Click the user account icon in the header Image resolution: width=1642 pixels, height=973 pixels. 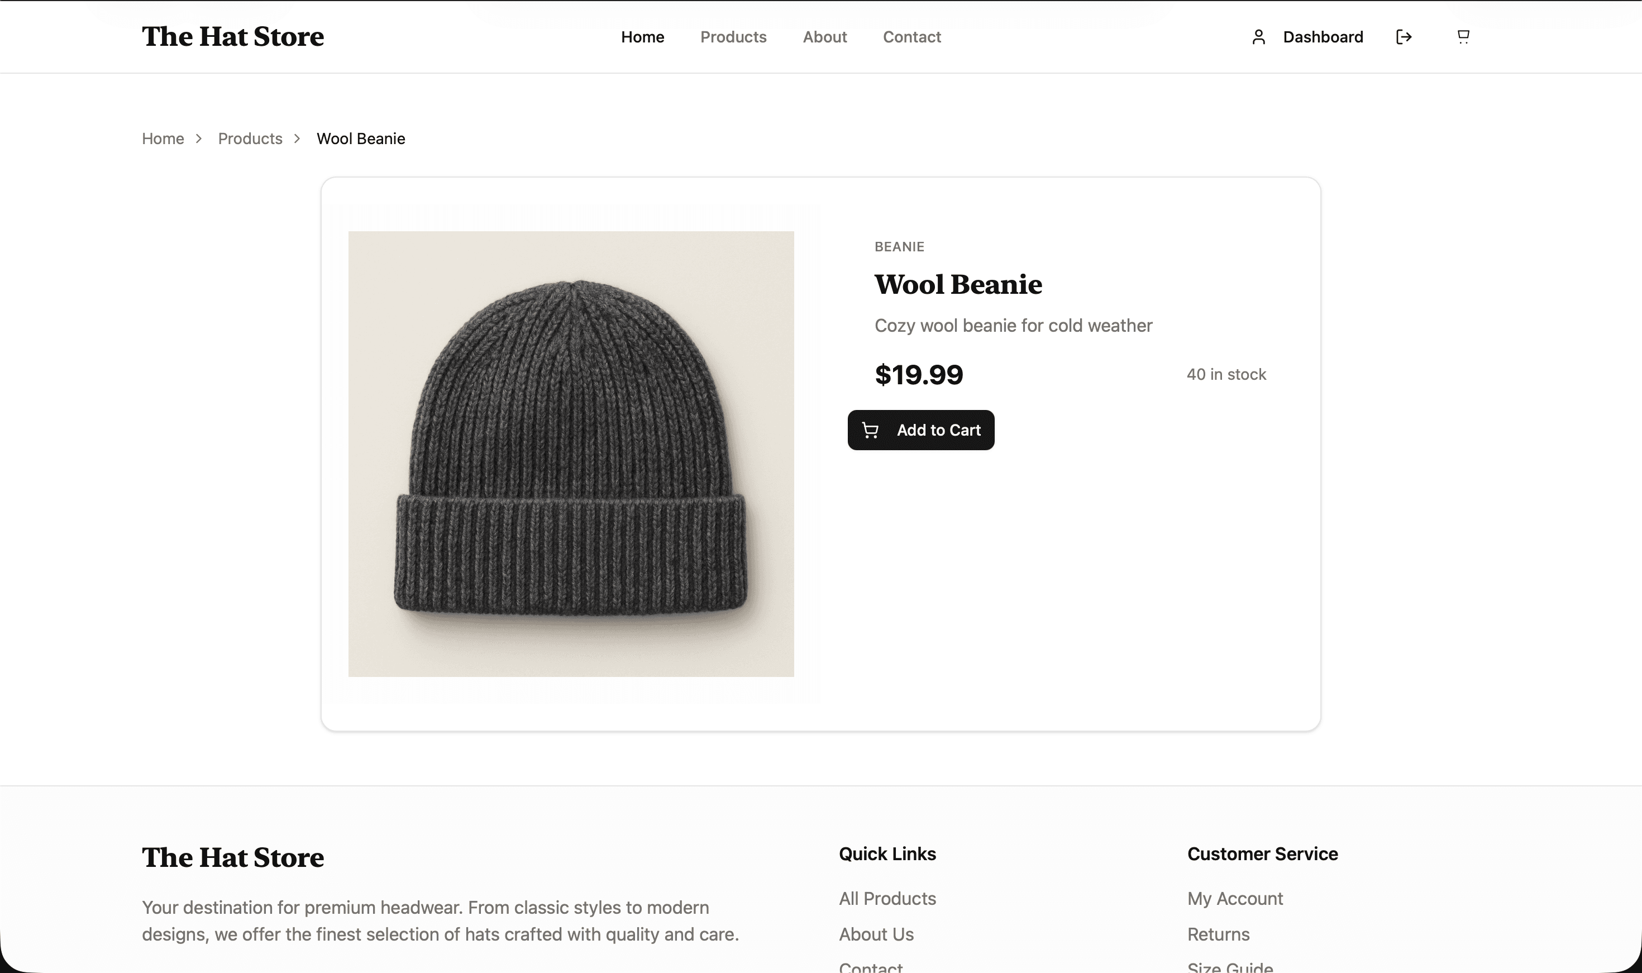1258,37
